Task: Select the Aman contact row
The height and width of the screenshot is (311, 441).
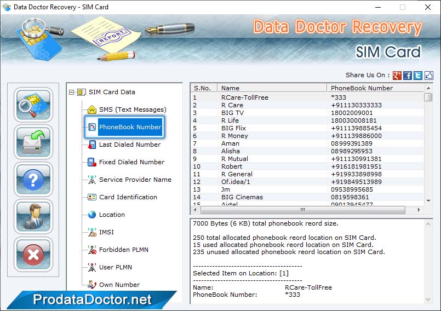Action: [307, 143]
